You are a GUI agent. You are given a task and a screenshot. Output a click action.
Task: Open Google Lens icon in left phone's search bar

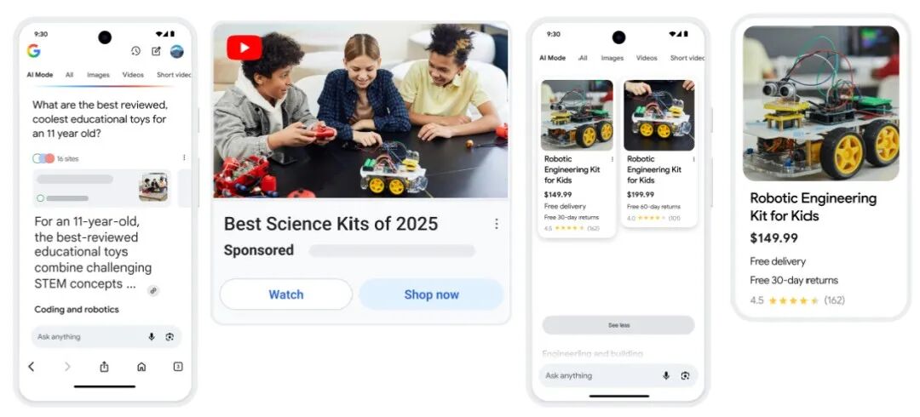170,337
